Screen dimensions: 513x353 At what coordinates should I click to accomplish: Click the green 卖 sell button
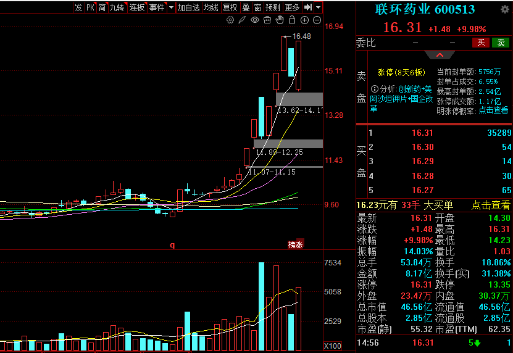[x=501, y=43]
